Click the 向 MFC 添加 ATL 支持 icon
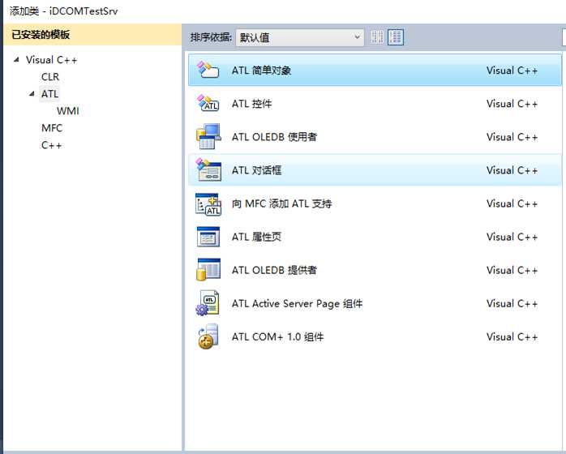The width and height of the screenshot is (566, 454). [208, 203]
